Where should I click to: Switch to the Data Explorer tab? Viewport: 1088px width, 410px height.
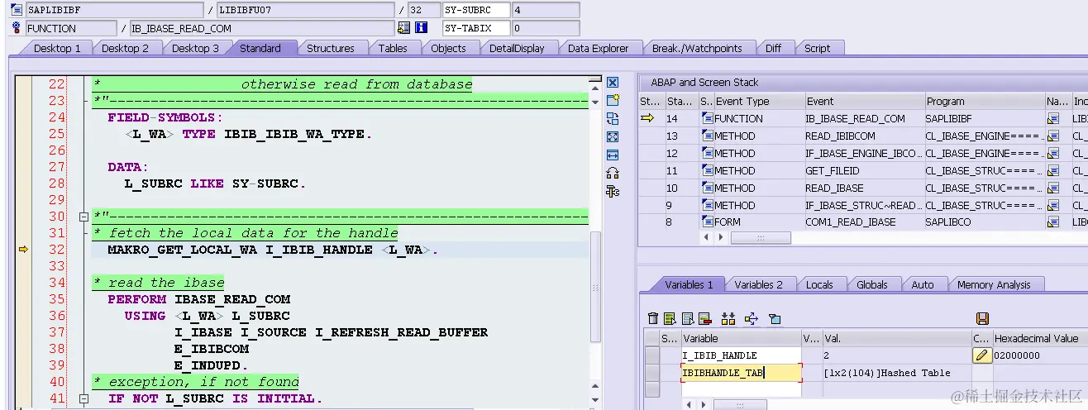coord(598,48)
